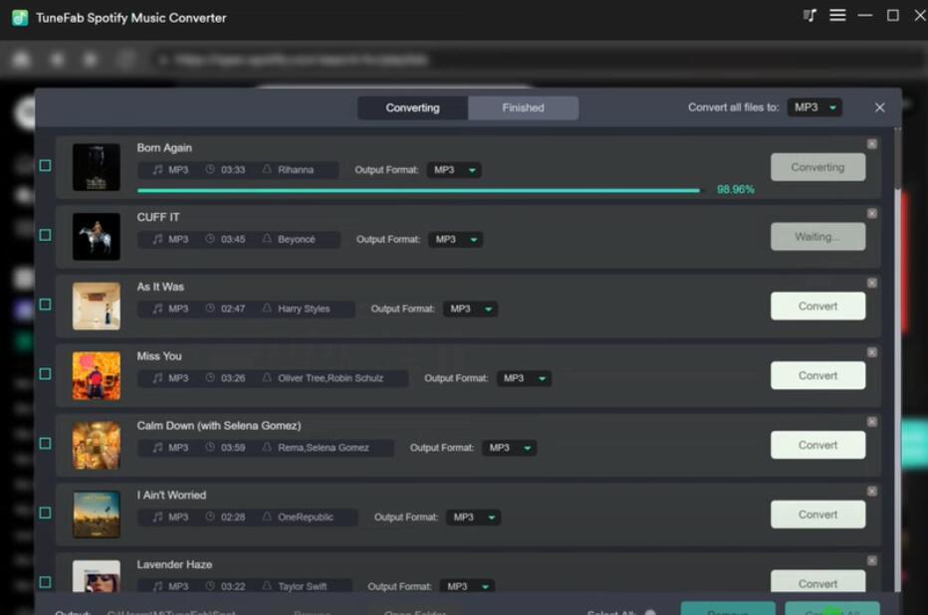Convert the Calm Down track

pyautogui.click(x=817, y=445)
